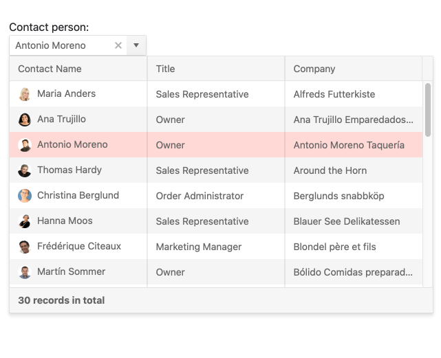Click Maria Anders' avatar photo
The image size is (441, 358).
[x=25, y=94]
